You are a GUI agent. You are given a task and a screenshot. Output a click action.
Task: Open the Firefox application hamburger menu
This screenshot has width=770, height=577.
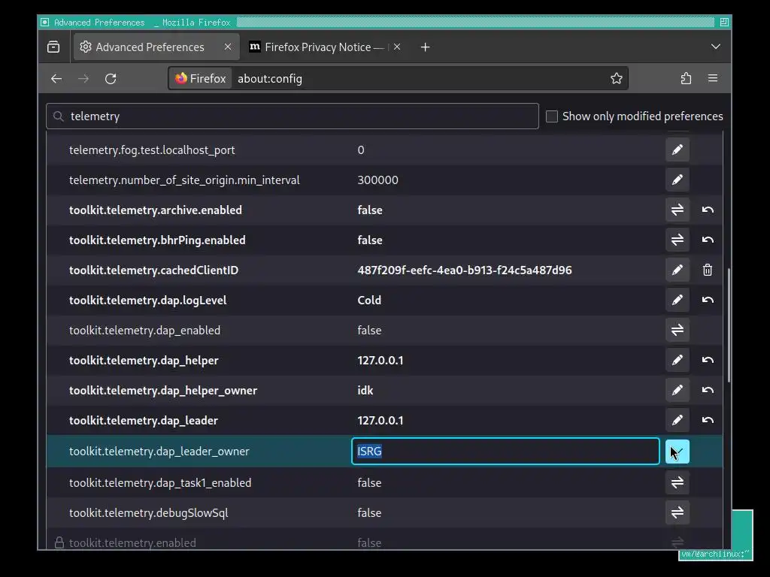713,78
